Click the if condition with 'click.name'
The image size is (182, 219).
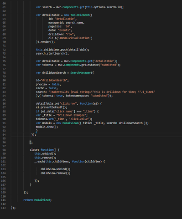click(x=67, y=112)
